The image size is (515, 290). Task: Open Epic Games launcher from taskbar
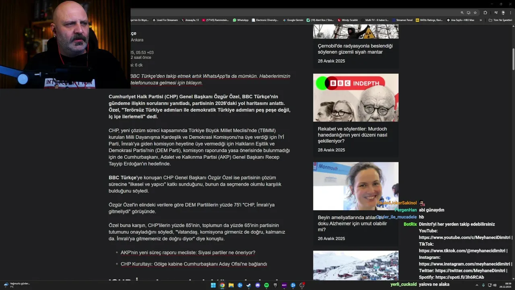tap(275, 285)
